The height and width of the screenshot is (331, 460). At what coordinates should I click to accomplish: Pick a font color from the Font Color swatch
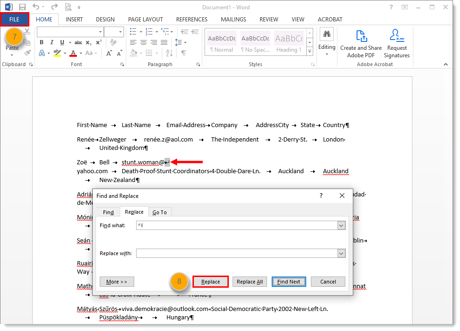74,52
